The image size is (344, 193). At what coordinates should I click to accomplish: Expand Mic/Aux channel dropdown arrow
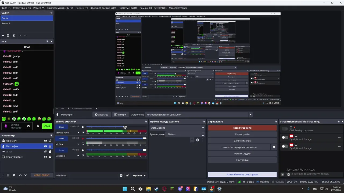tap(78, 144)
